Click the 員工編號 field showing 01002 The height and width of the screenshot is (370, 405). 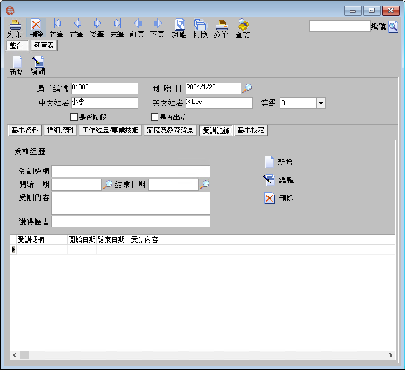click(105, 88)
